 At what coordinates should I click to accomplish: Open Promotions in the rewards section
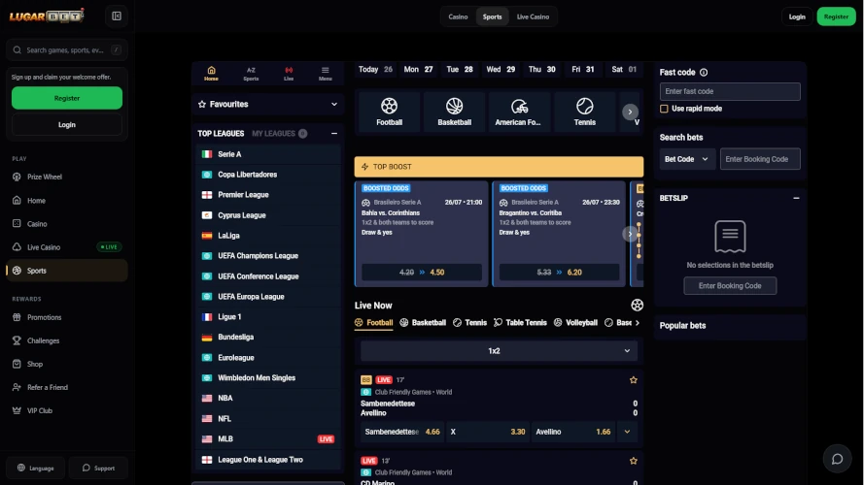67,317
